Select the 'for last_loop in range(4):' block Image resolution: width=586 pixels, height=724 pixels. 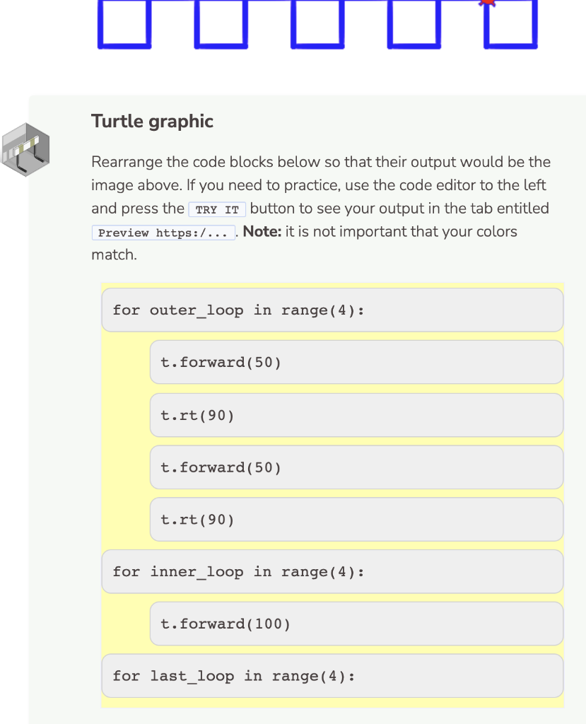pyautogui.click(x=332, y=676)
